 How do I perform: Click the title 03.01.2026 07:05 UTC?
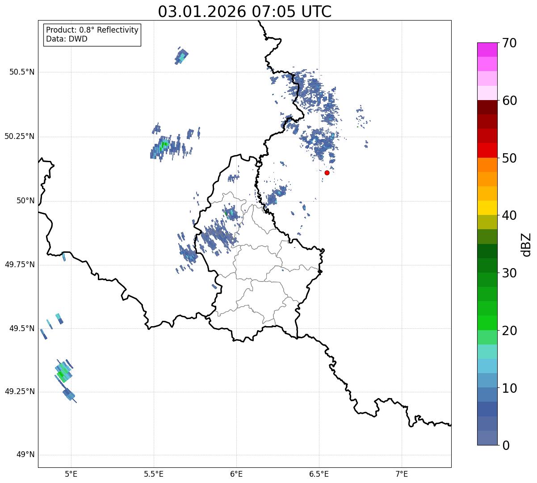click(x=245, y=12)
